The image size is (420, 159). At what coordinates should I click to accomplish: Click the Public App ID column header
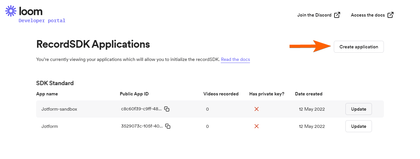click(x=134, y=94)
